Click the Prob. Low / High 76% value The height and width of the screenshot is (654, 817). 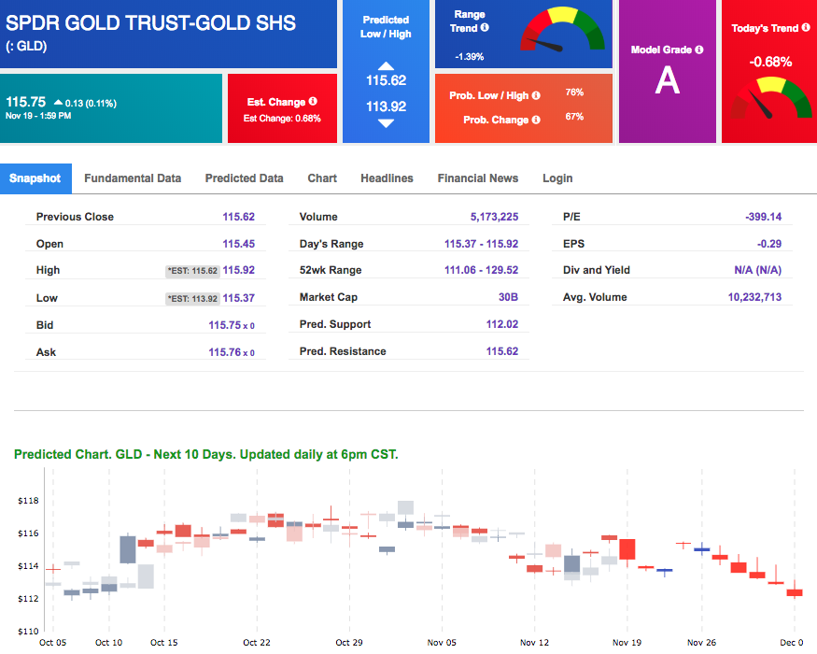(574, 92)
